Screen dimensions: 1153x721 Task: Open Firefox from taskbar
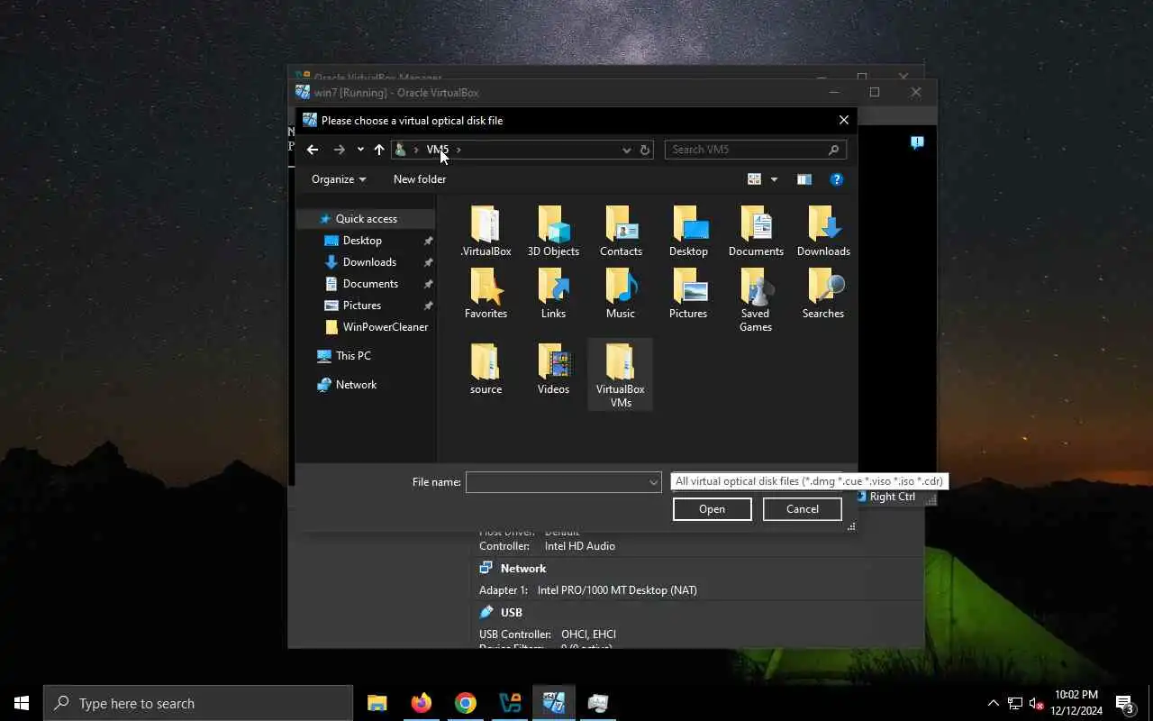[x=422, y=703]
